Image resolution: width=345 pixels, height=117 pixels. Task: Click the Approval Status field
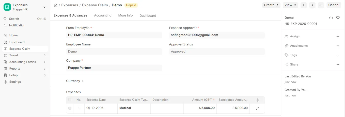(217, 52)
